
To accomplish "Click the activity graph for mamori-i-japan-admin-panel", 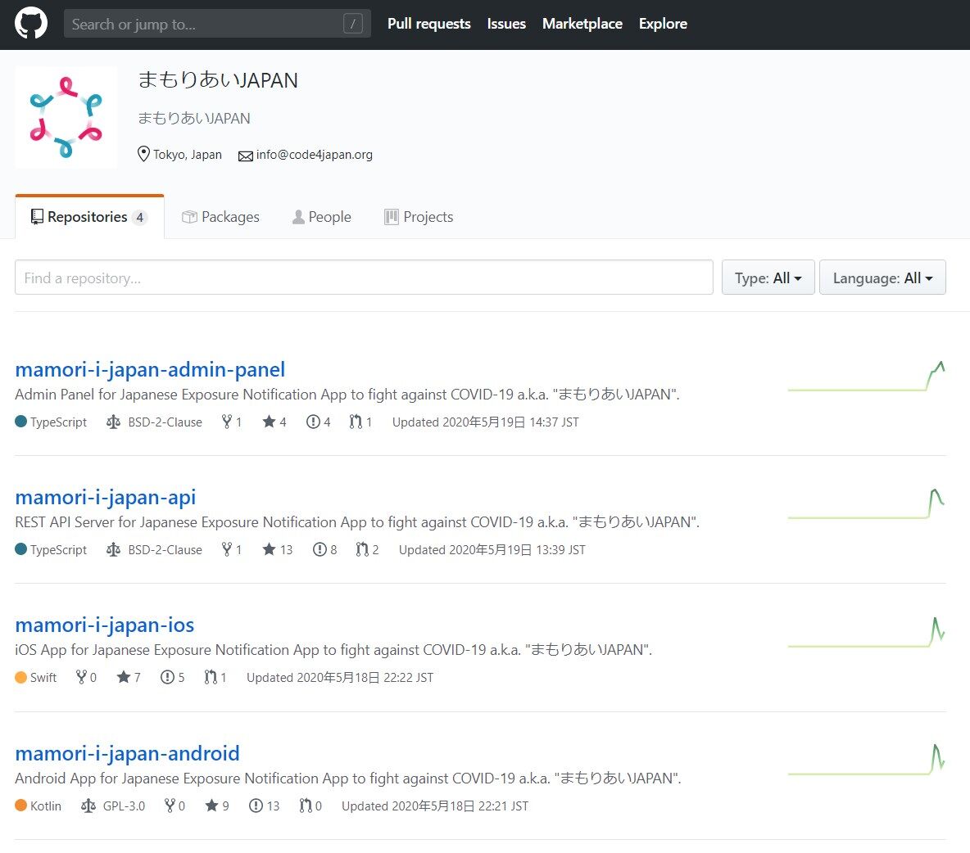I will [x=867, y=377].
